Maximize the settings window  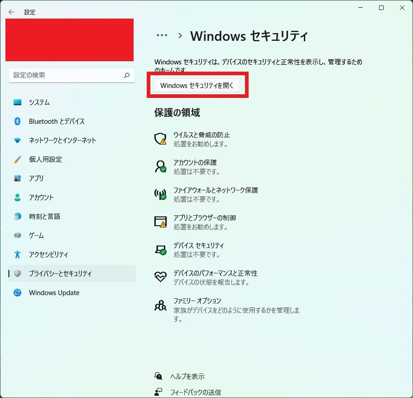pyautogui.click(x=381, y=8)
